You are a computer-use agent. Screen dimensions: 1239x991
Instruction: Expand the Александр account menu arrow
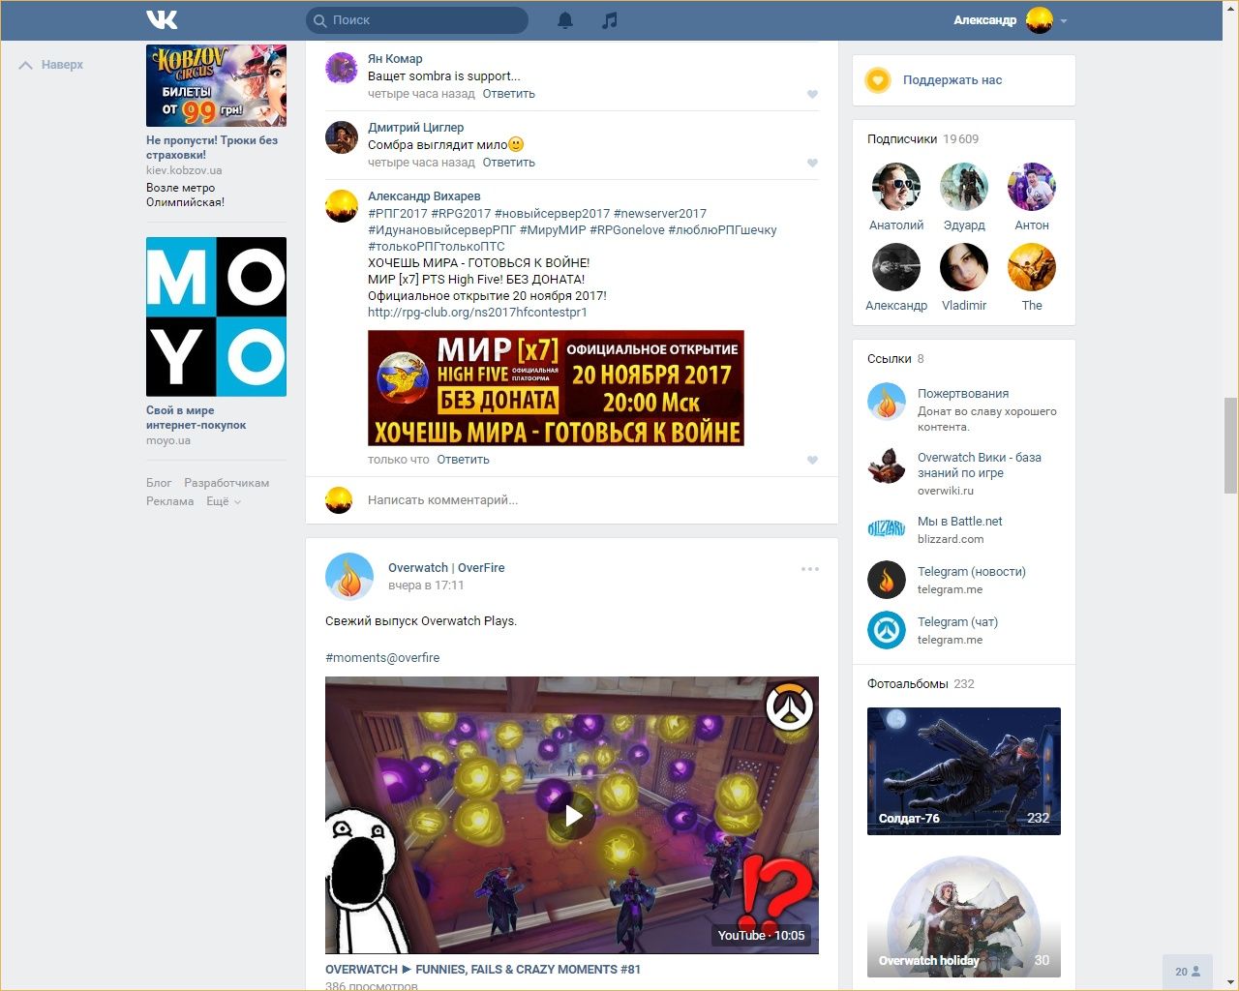pos(1064,20)
